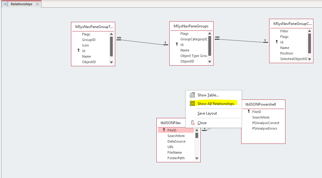322x178 pixels.
Task: Select the Relationships document tab
Action: pos(22,4)
